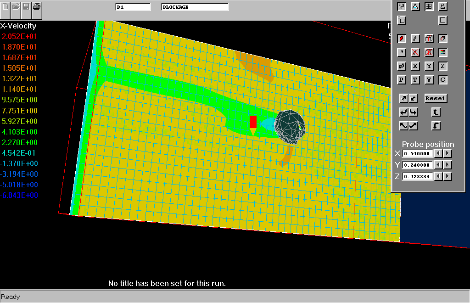
Task: Decrease probe Y position with left arrow
Action: (x=438, y=165)
